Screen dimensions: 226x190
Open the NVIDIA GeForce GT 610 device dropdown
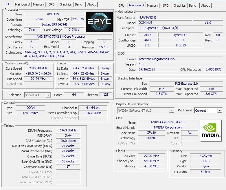click(x=146, y=111)
